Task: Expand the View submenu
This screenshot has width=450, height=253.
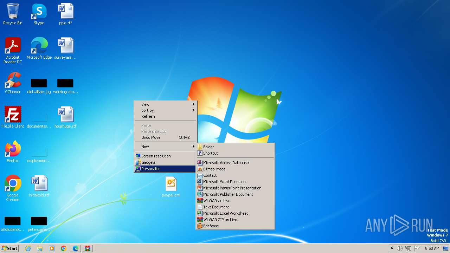Action: pyautogui.click(x=165, y=104)
